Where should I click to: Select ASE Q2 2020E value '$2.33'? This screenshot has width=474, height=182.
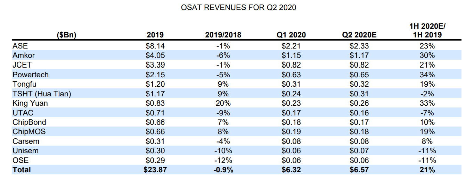(x=359, y=46)
